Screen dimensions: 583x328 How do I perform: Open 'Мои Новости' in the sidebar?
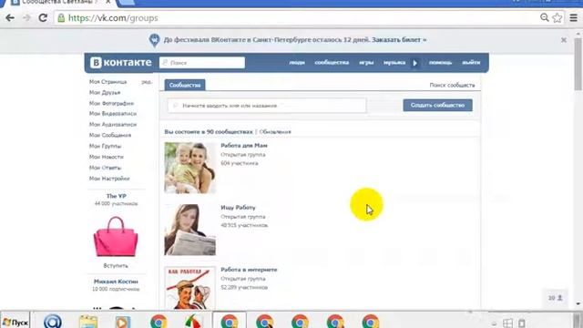pyautogui.click(x=107, y=157)
